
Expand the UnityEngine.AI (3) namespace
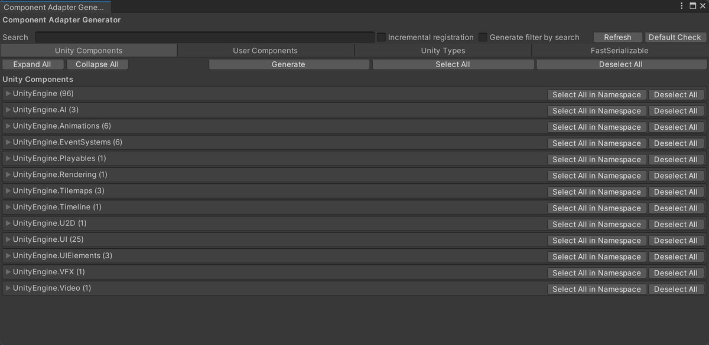pos(8,110)
